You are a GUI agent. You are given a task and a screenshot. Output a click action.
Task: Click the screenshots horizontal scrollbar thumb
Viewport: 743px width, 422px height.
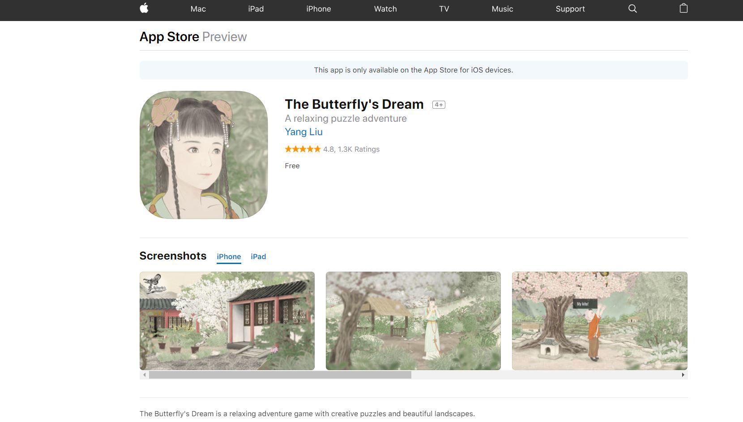pyautogui.click(x=280, y=375)
